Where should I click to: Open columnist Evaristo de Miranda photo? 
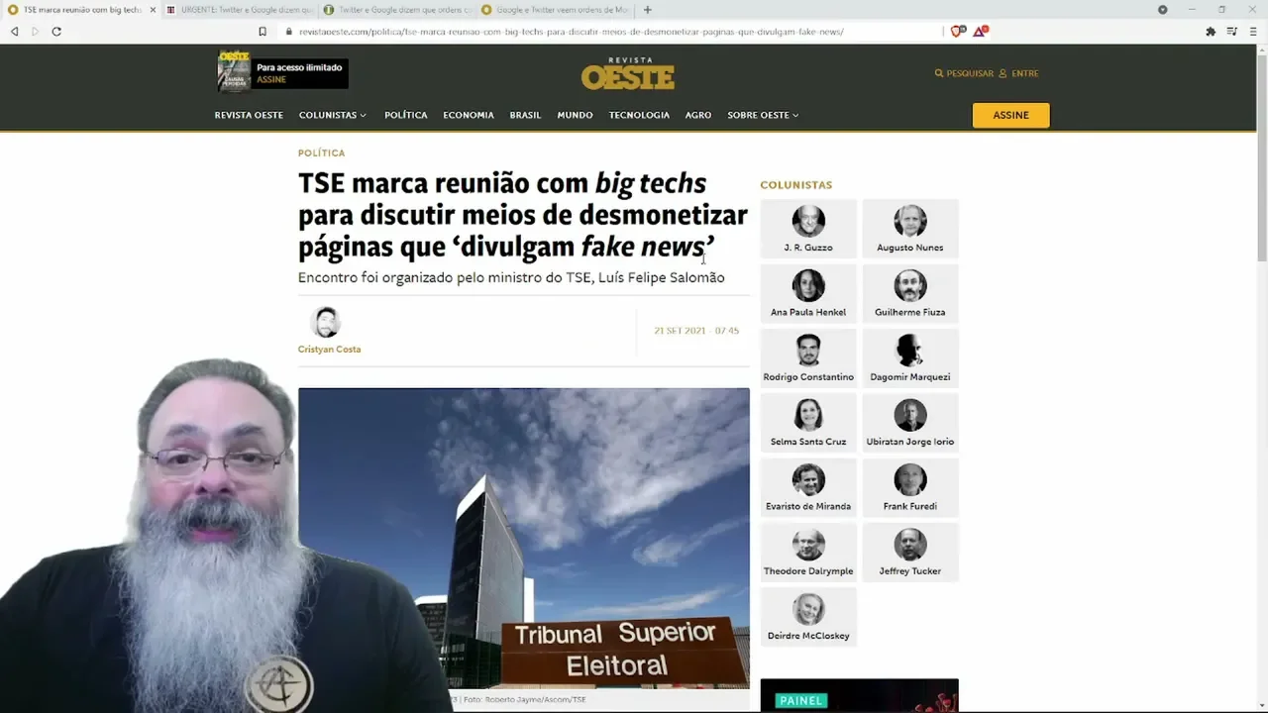pos(808,480)
